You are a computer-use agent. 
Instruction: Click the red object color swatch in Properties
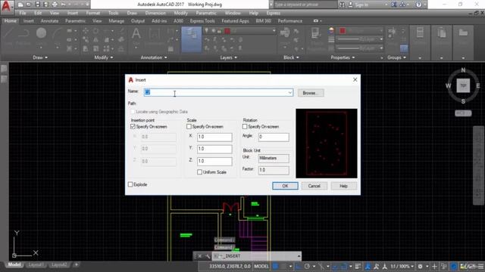(343, 30)
